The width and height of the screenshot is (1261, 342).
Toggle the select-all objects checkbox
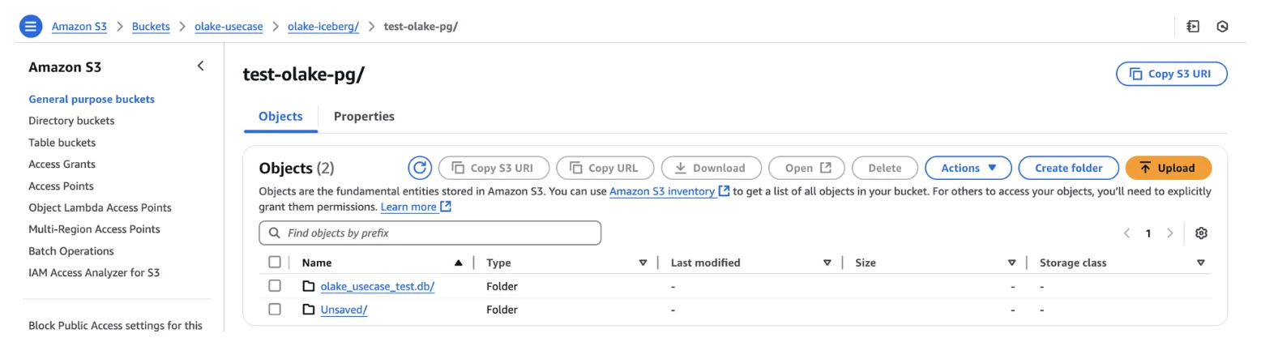click(275, 263)
